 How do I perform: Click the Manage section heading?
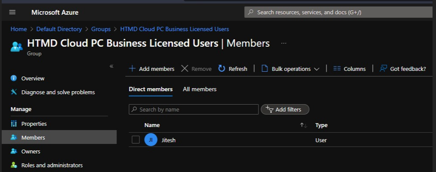click(x=21, y=109)
